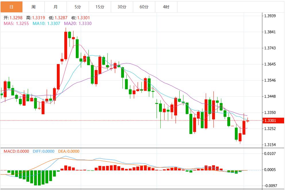This screenshot has width=287, height=190.
Task: Switch to the 5分 chart tab
Action: pyautogui.click(x=78, y=7)
